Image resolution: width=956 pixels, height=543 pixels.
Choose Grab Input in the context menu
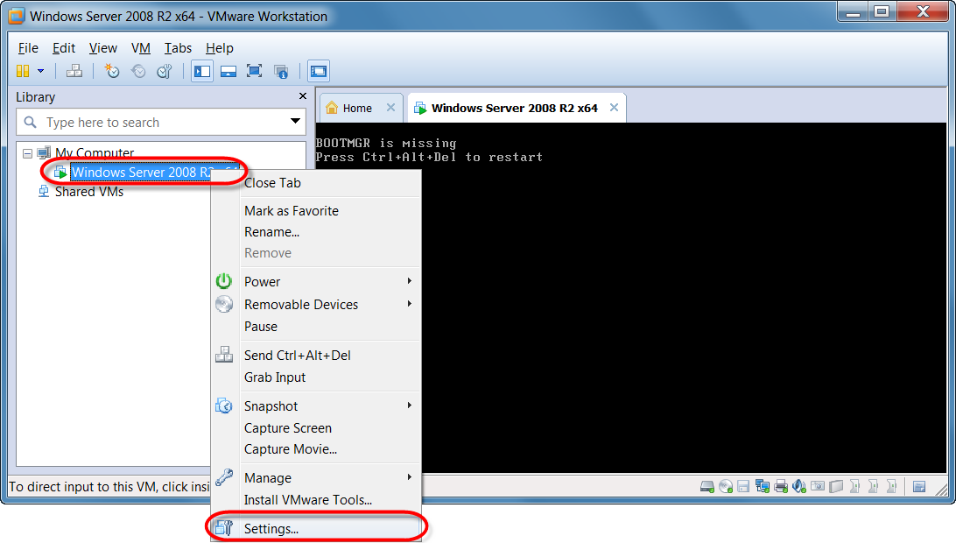(316, 377)
